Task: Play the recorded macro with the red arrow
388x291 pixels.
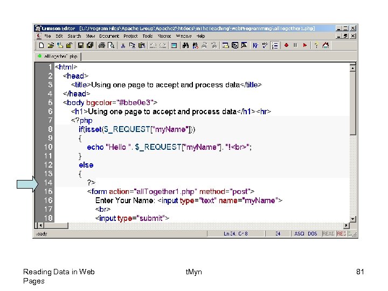Action: point(305,45)
